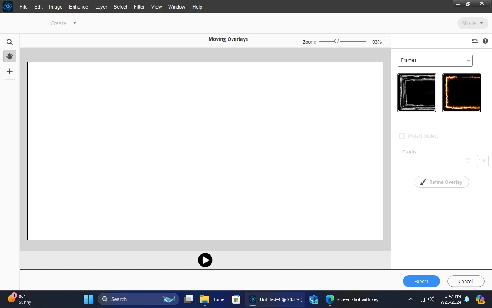The image size is (492, 308).
Task: Open the Select menu
Action: (x=120, y=7)
